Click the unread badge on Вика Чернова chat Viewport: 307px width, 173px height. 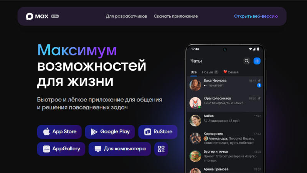[259, 85]
